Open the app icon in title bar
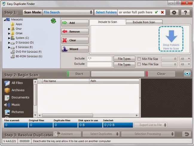The width and height of the screenshot is (194, 146). coord(4,4)
